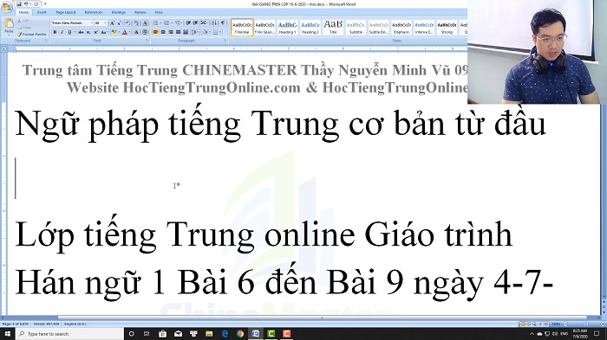Open the Review tab

pos(140,12)
